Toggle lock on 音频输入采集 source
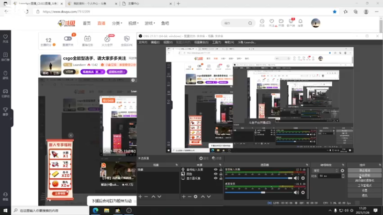 221,170
